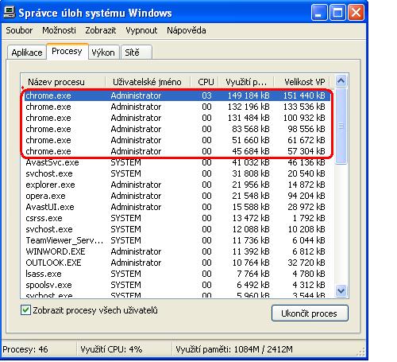
Task: Select chrome.exe row using 131 484 kB
Action: point(177,118)
